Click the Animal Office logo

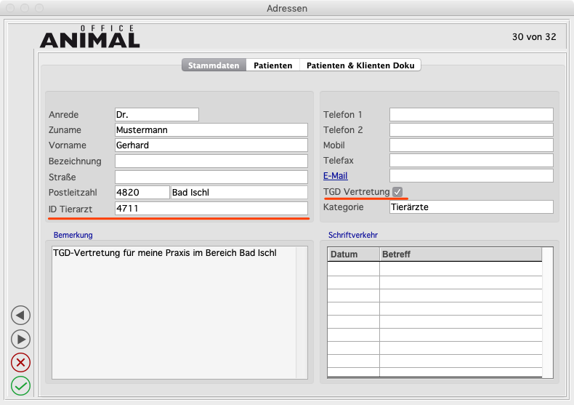tap(89, 37)
